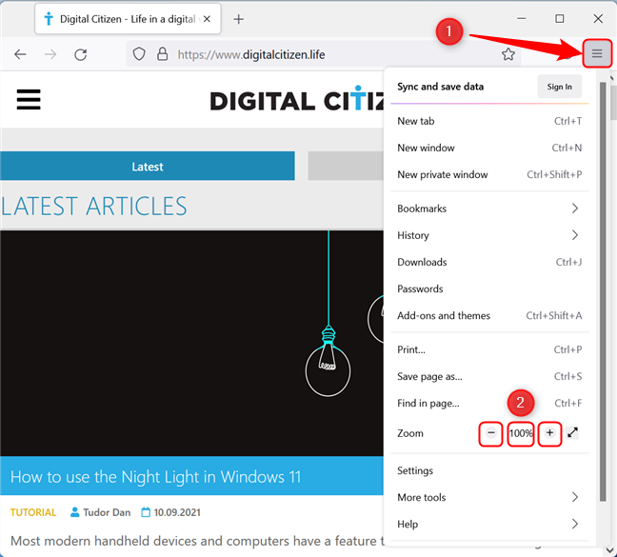Expand the Bookmarks submenu

tap(489, 209)
